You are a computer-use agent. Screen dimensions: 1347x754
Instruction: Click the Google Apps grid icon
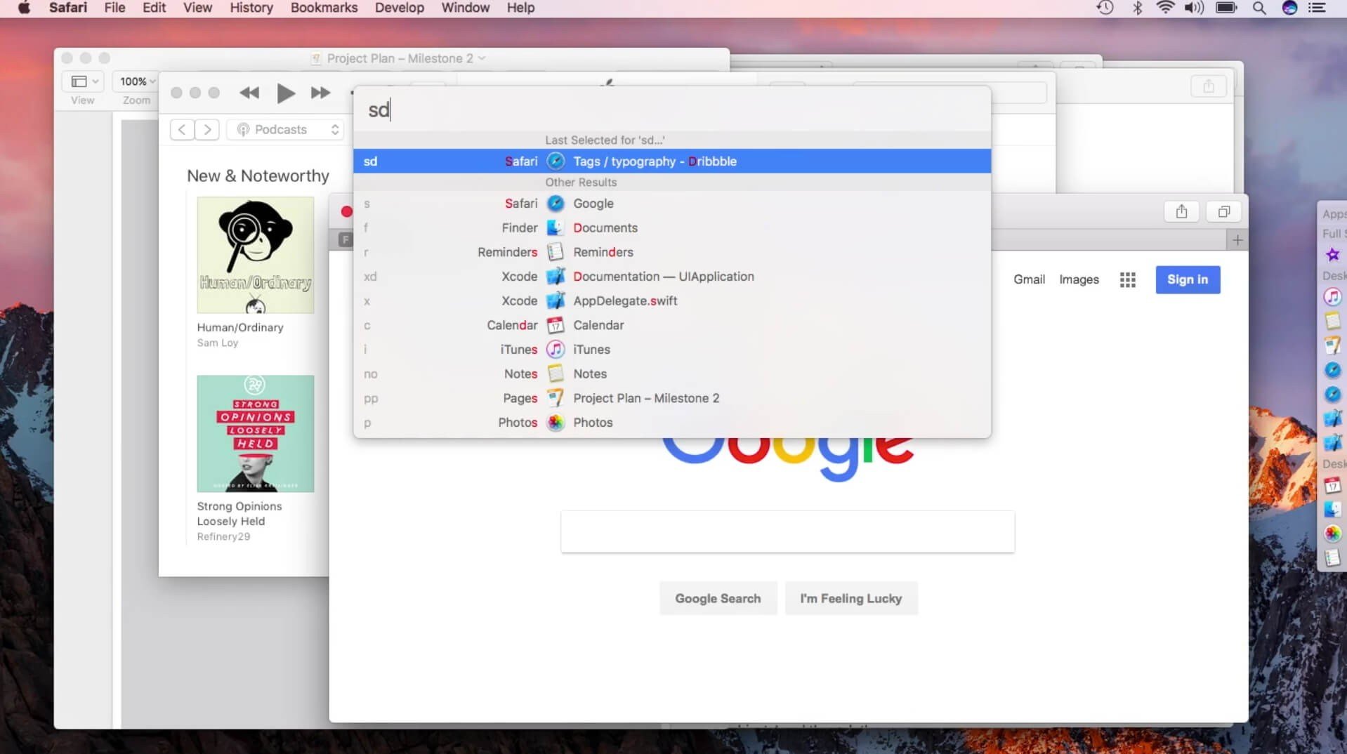click(1127, 279)
